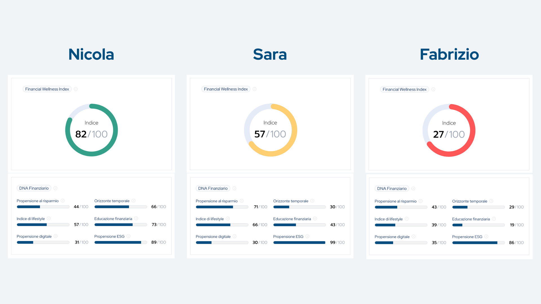
Task: Select Fabrizio's Financial Wellness Index label
Action: click(404, 89)
